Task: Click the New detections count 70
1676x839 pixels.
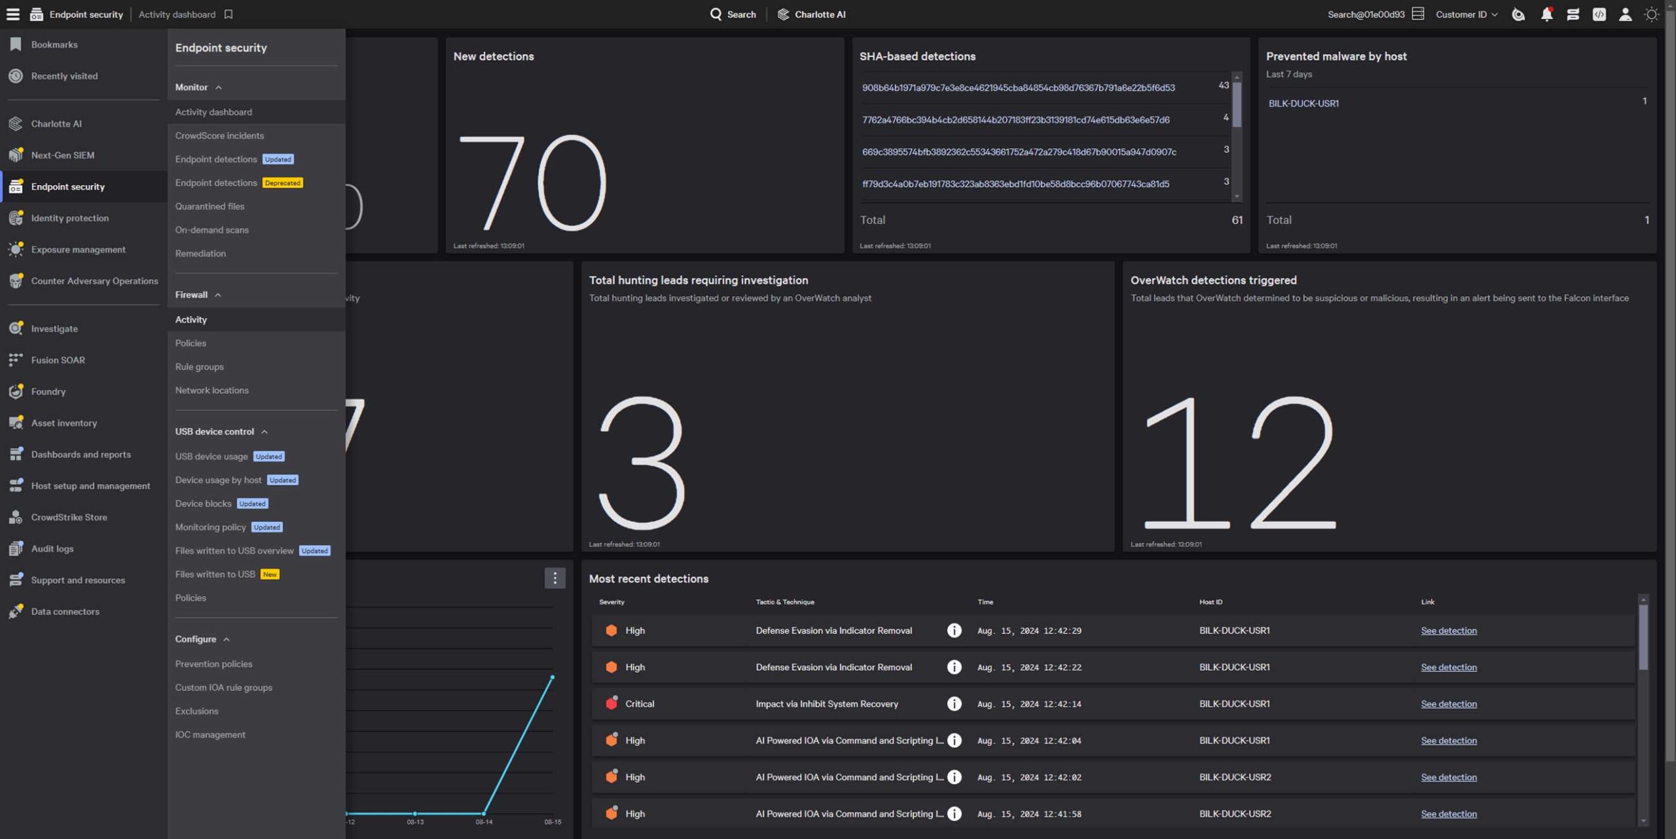Action: coord(532,182)
